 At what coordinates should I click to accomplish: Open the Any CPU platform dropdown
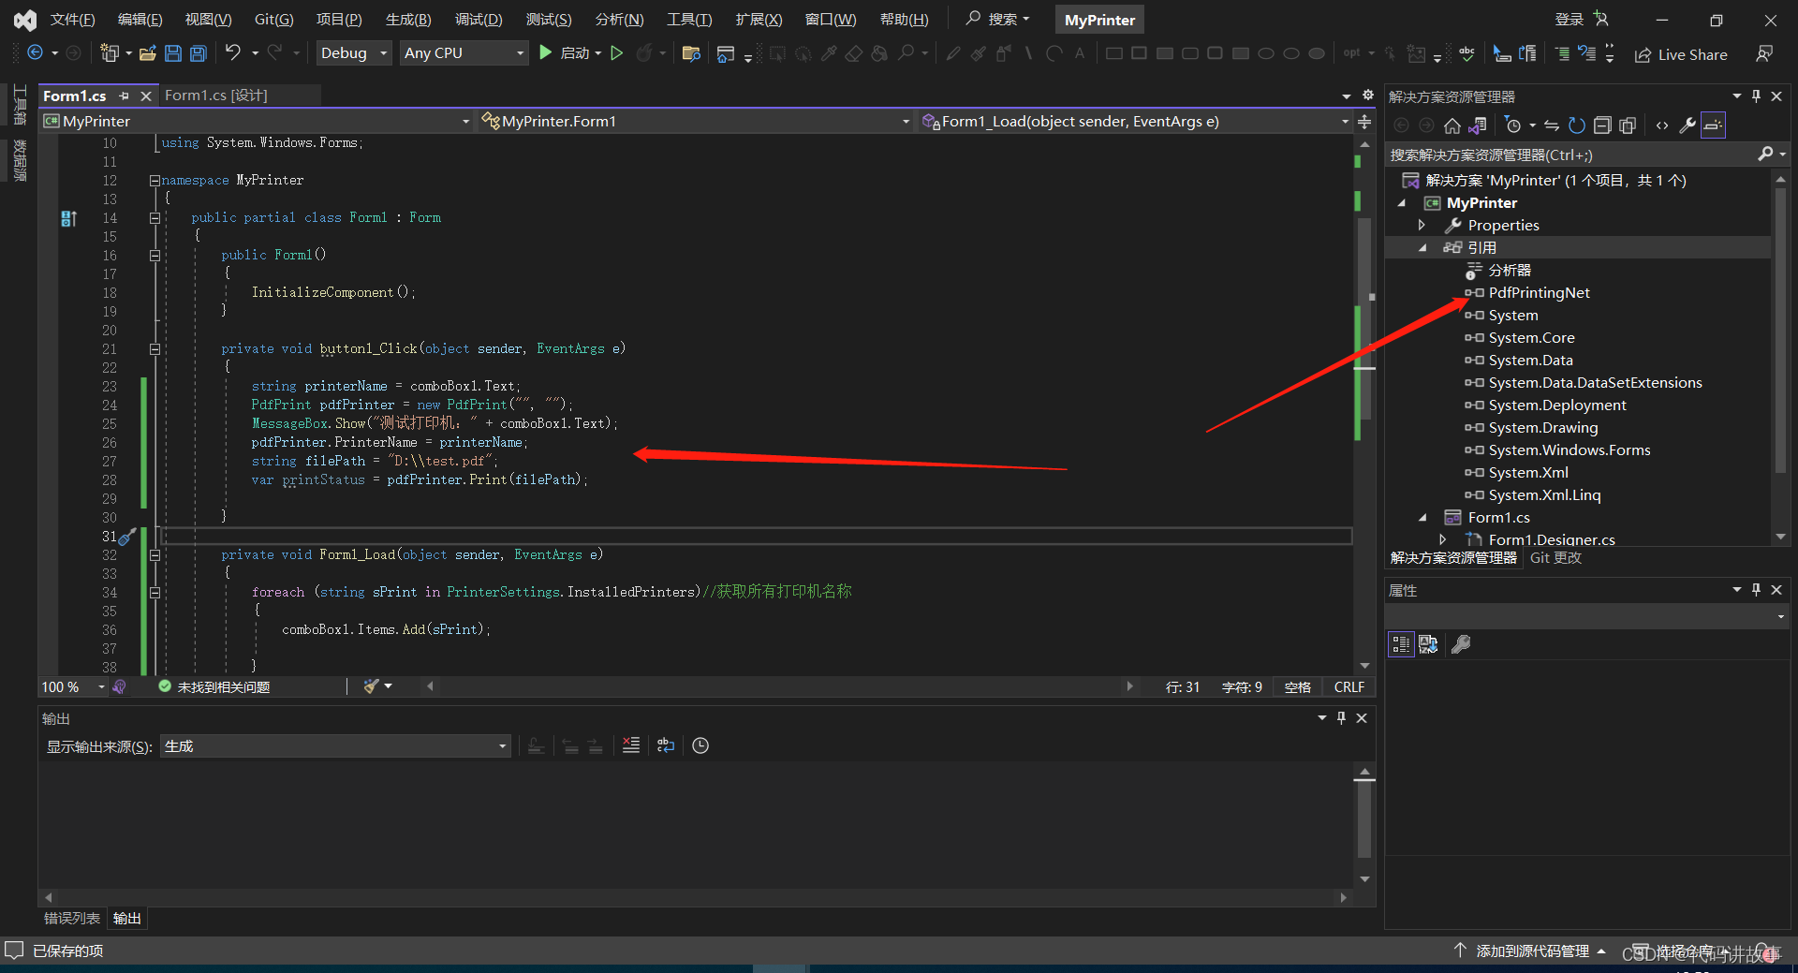464,53
